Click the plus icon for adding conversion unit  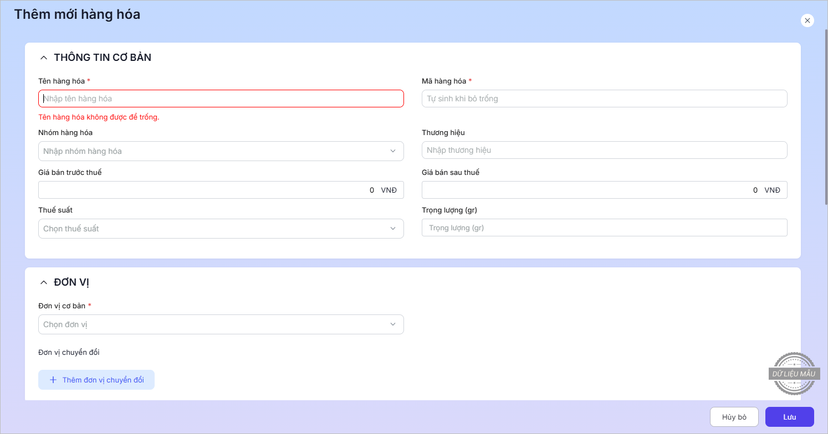[x=53, y=380]
